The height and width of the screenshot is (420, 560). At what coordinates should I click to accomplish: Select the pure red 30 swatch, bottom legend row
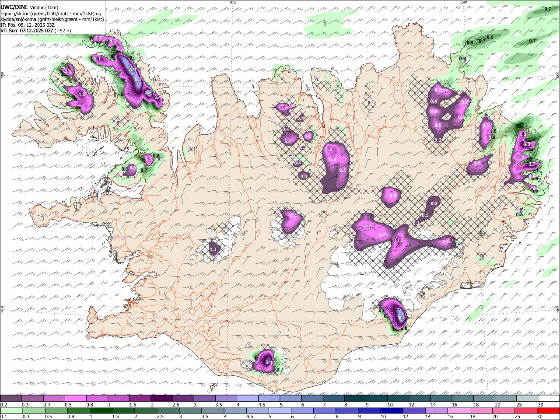pos(548,410)
